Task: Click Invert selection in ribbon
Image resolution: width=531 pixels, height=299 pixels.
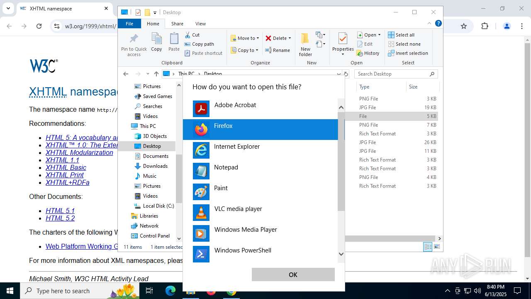Action: [x=408, y=53]
